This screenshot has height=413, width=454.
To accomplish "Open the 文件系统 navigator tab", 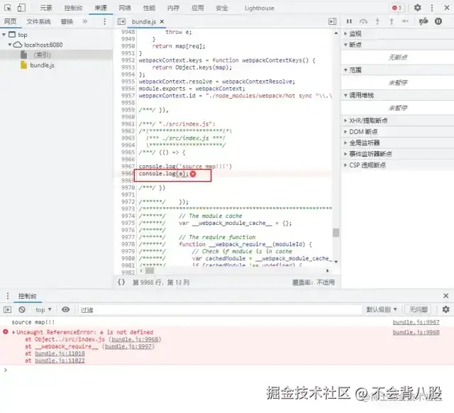I will pos(38,21).
